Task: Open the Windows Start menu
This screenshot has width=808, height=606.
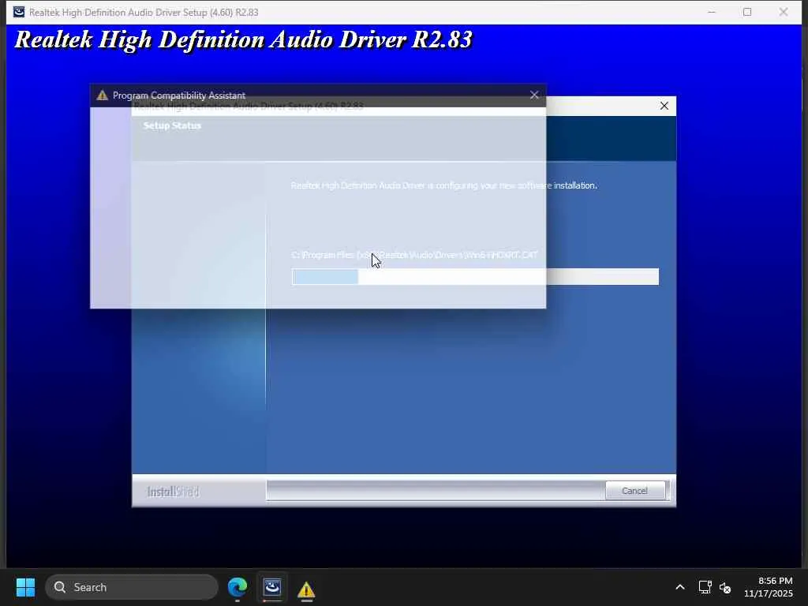Action: click(25, 587)
